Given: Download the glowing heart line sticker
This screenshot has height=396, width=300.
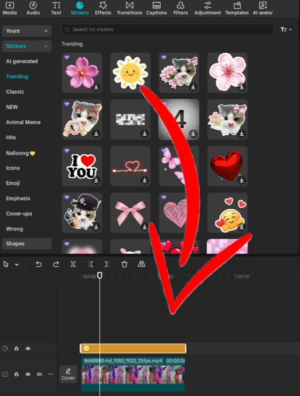Looking at the screenshot, I should 145,180.
